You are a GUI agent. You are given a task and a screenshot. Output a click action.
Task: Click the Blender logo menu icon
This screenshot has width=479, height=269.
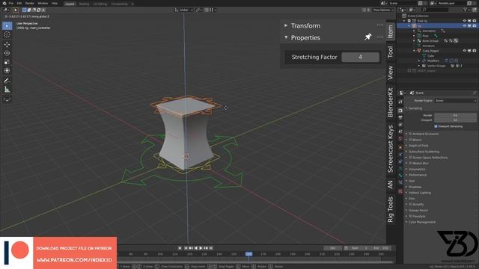(4, 3)
